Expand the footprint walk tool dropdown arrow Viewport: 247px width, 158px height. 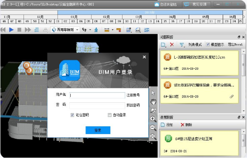click(90, 30)
